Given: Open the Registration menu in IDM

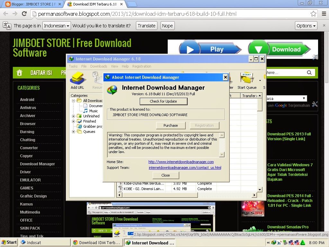Looking at the screenshot, I should coord(142,66).
